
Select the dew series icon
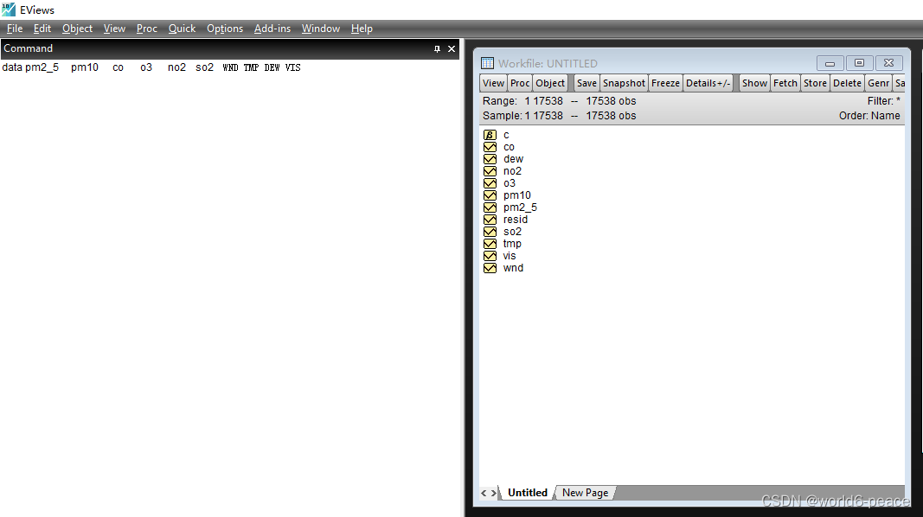coord(490,159)
